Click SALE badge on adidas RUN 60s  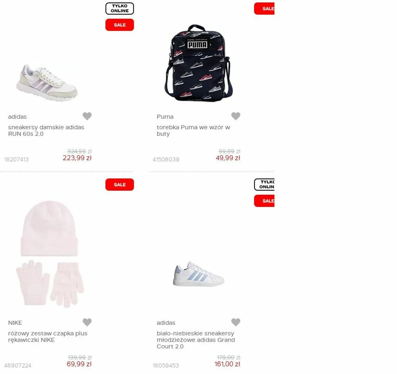[x=120, y=25]
